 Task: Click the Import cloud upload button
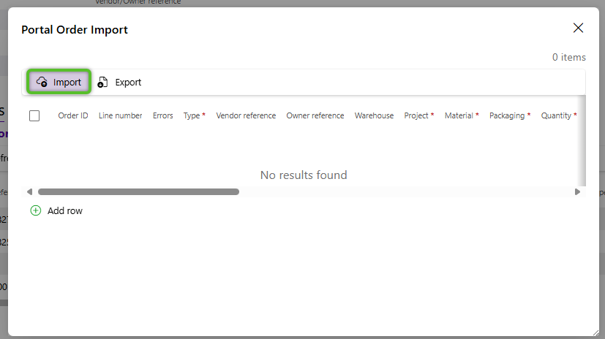click(x=59, y=82)
